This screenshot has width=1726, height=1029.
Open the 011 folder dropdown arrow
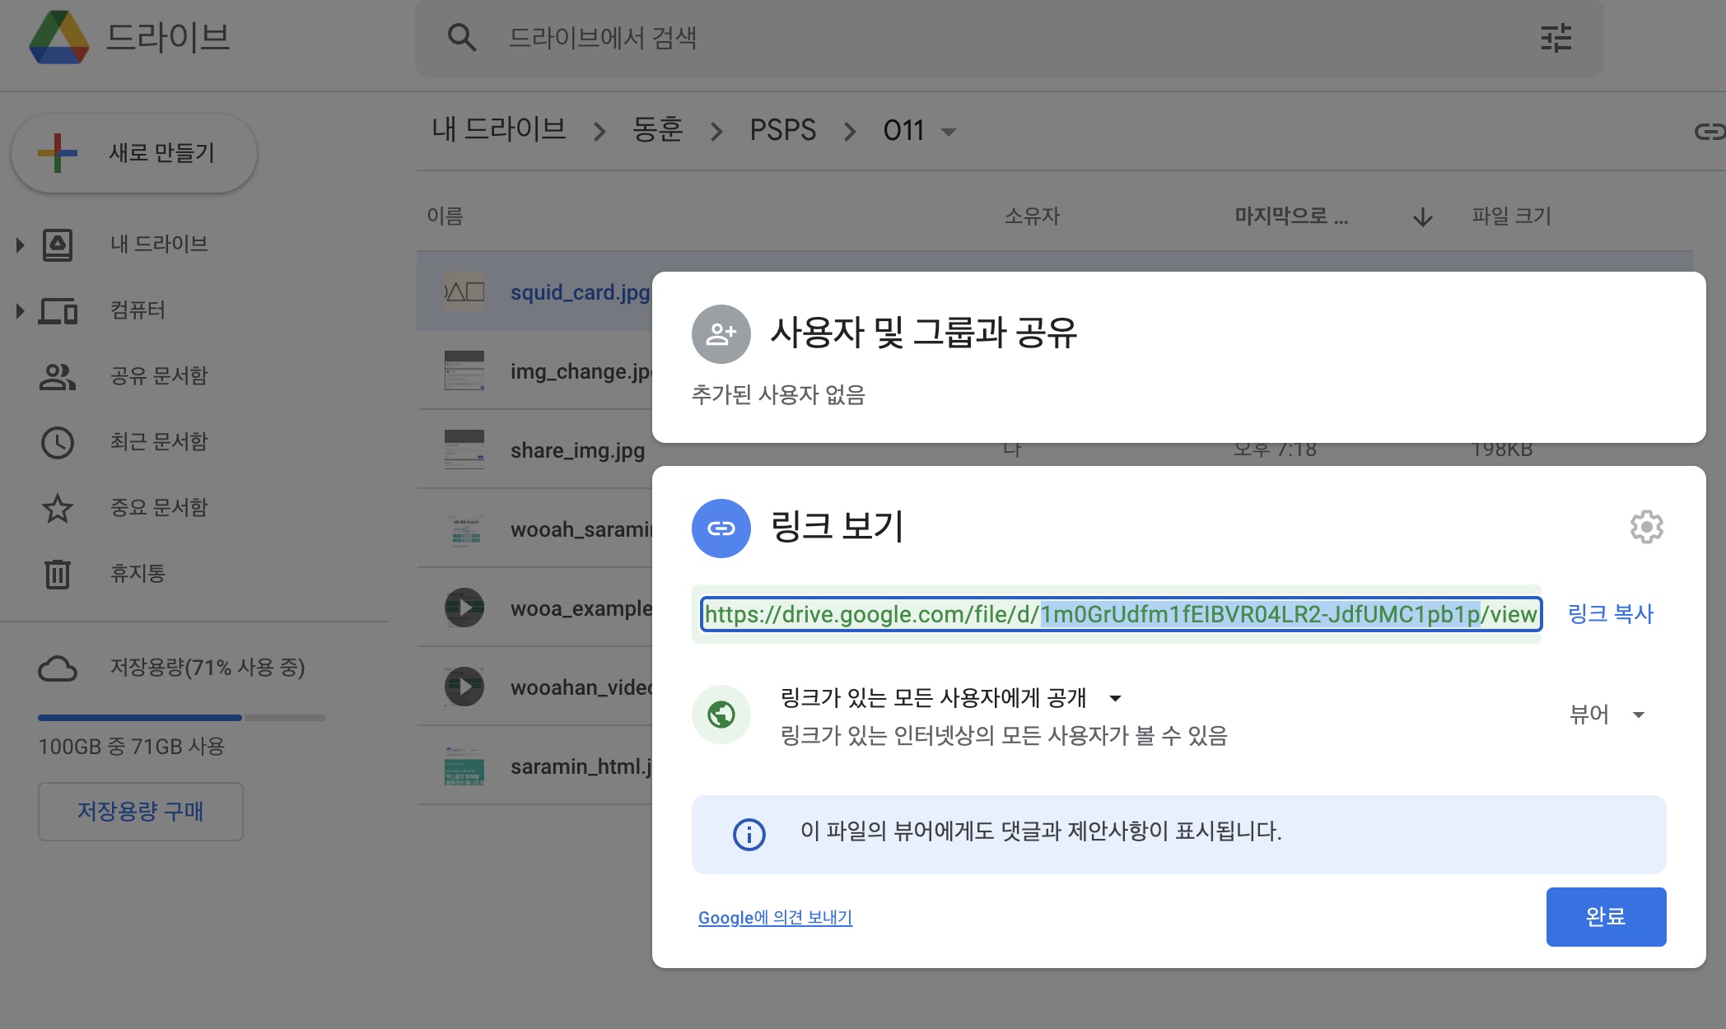[949, 132]
